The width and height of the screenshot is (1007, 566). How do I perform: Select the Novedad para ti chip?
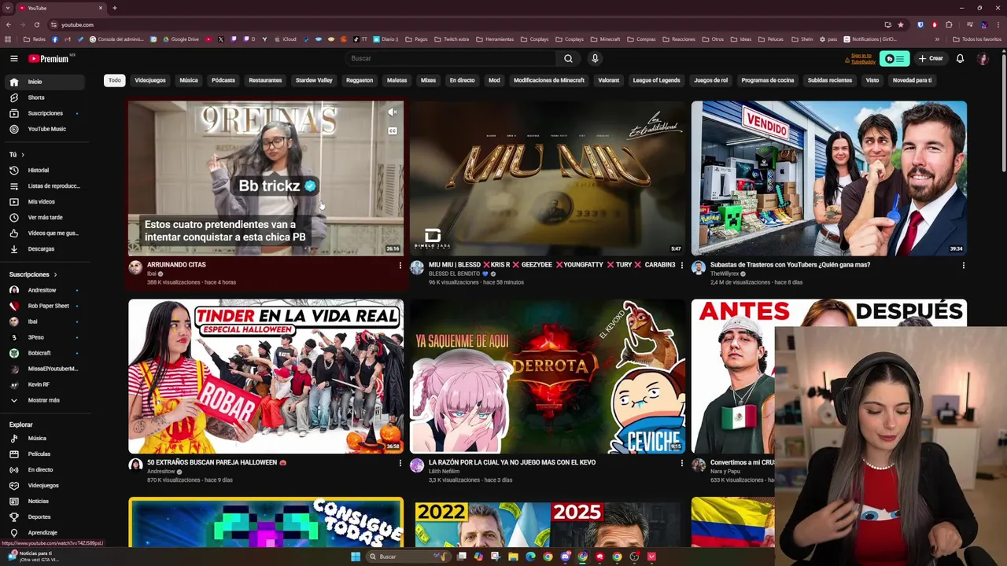click(x=912, y=80)
